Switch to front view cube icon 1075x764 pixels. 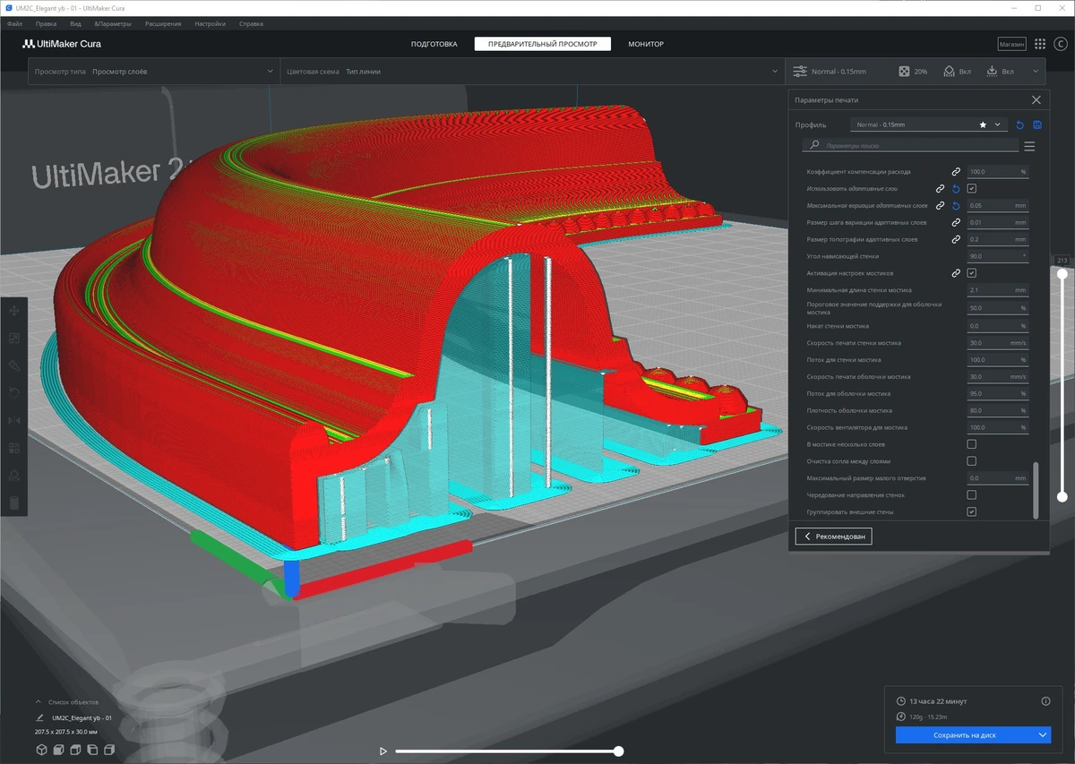click(x=58, y=751)
